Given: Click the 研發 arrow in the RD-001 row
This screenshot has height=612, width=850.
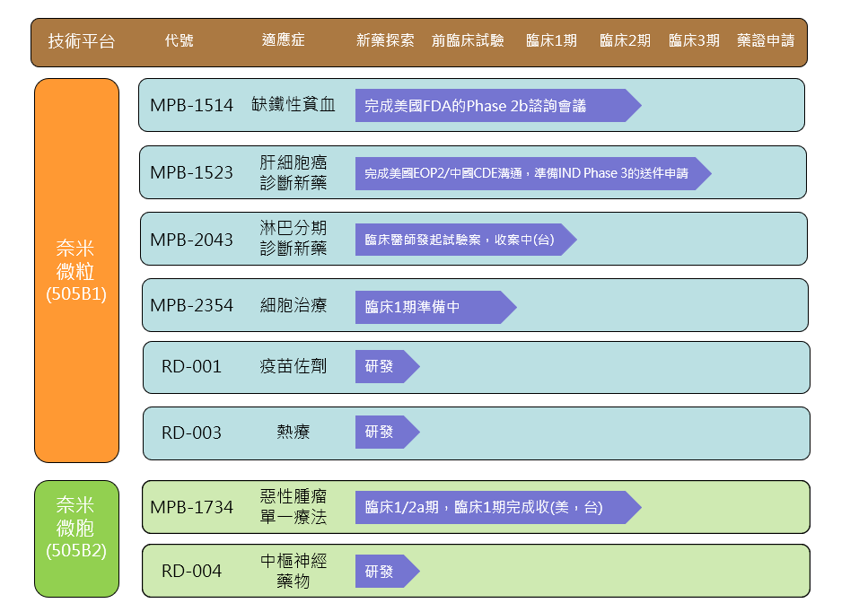Looking at the screenshot, I should tap(388, 367).
